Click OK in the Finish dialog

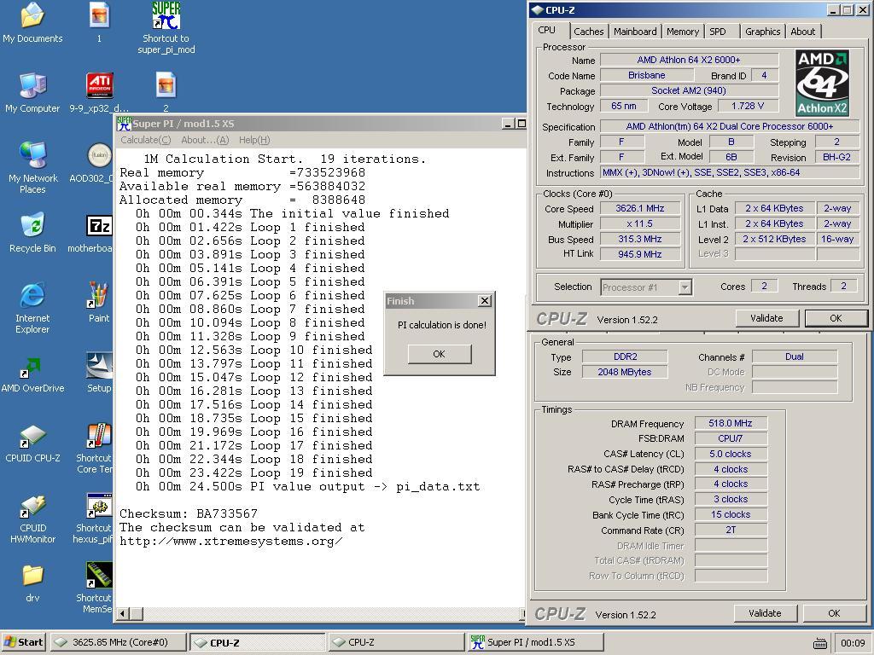pos(440,354)
